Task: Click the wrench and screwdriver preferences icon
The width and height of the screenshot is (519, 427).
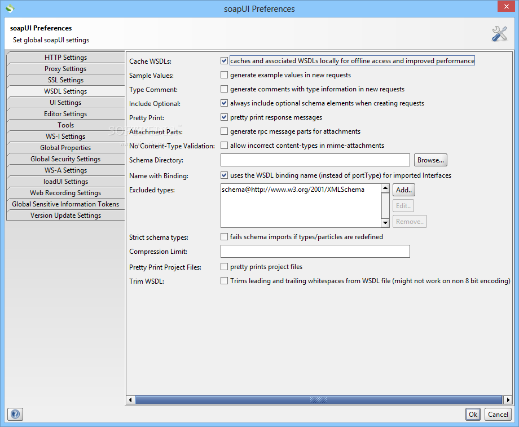Action: point(499,34)
